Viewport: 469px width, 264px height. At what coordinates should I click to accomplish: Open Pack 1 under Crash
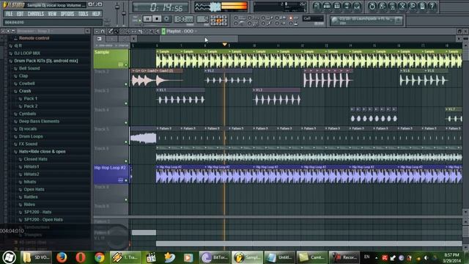pyautogui.click(x=31, y=98)
